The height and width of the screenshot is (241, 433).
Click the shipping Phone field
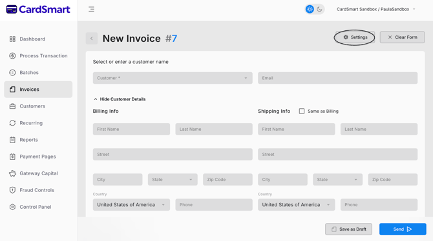click(379, 205)
